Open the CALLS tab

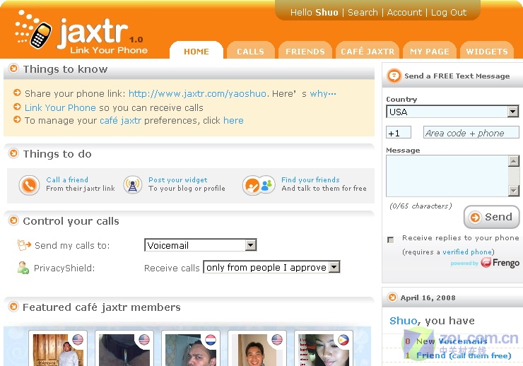point(250,52)
